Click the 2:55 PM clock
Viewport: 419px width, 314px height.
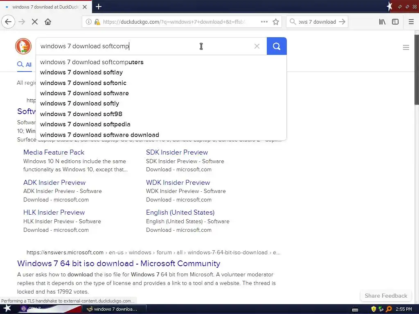[x=404, y=309]
